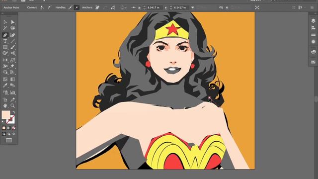Select the Perspective Grid tool
Screen dimensions: 318x179
pos(13,72)
